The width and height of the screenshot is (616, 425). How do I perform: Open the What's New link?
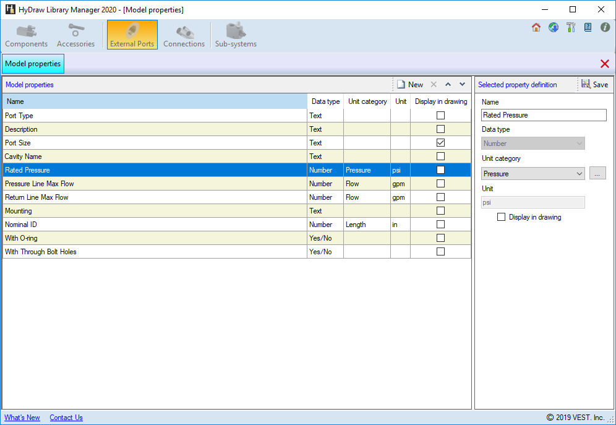pos(22,418)
